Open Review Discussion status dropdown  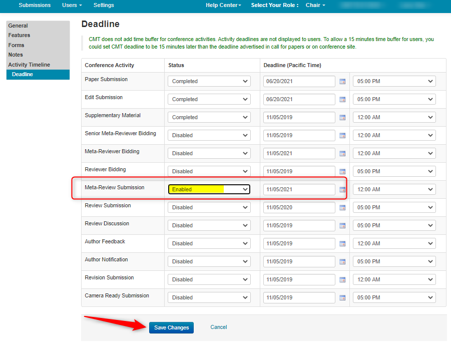click(x=209, y=225)
